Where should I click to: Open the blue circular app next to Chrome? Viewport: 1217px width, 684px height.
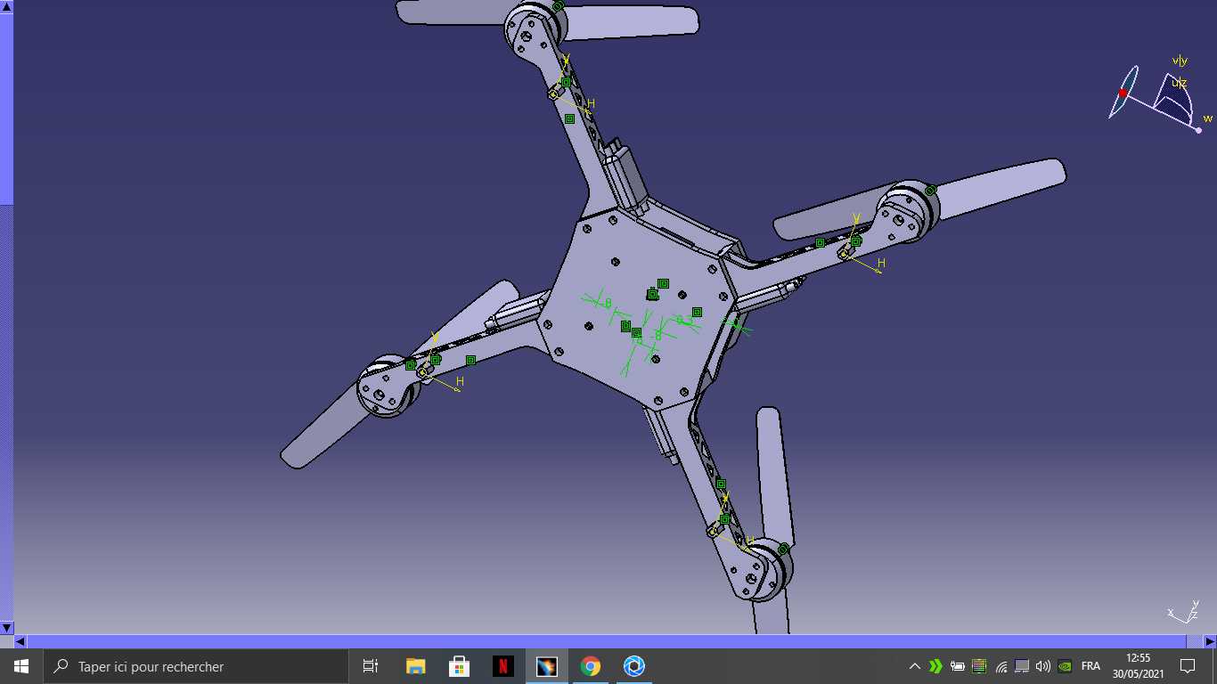click(x=634, y=666)
